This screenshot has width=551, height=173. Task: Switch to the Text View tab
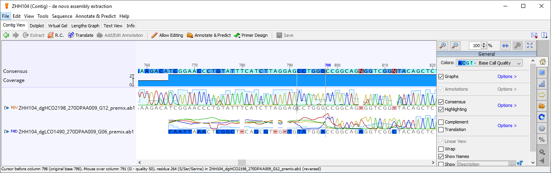point(113,26)
